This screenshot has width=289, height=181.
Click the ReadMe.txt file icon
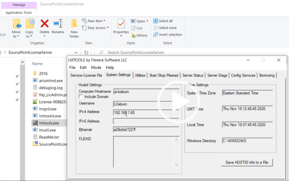click(35, 137)
